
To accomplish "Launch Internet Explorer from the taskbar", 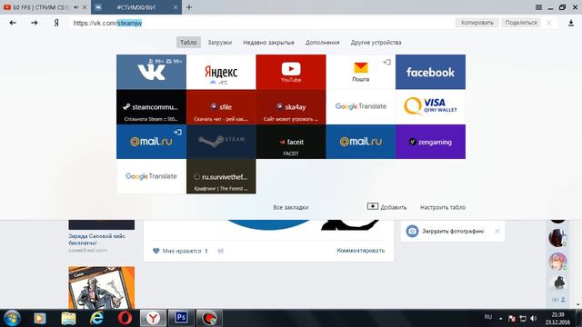I will (x=96, y=318).
